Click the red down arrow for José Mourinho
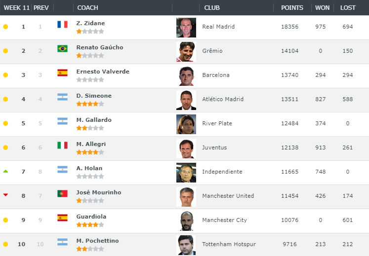 5,195
